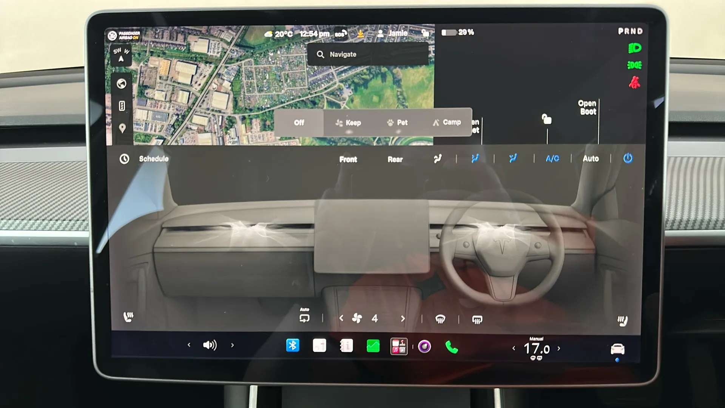Tap the SW compass orientation icon
This screenshot has height=408, width=725.
pyautogui.click(x=121, y=55)
